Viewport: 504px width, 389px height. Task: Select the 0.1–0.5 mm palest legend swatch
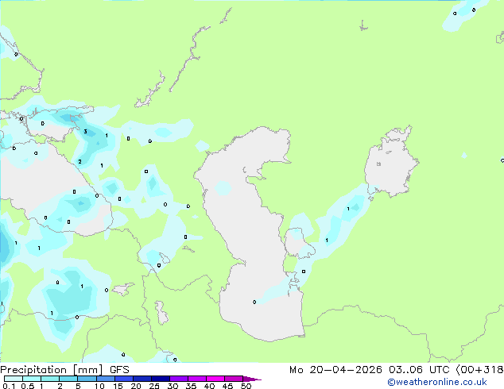click(x=14, y=379)
